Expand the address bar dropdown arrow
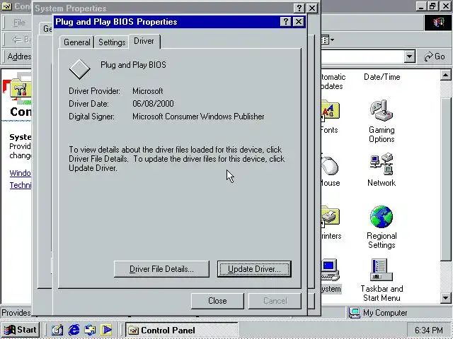Viewport: 453px width, 339px height. [409, 56]
